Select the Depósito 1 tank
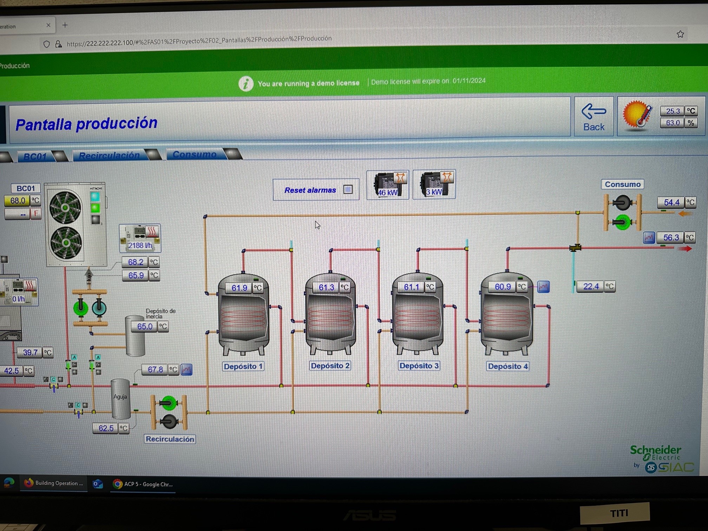 (x=243, y=314)
